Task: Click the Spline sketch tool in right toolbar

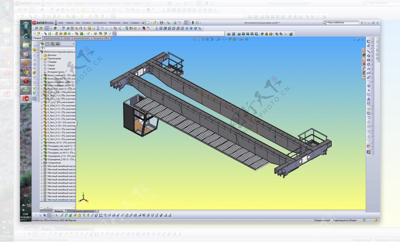Action: coord(368,73)
